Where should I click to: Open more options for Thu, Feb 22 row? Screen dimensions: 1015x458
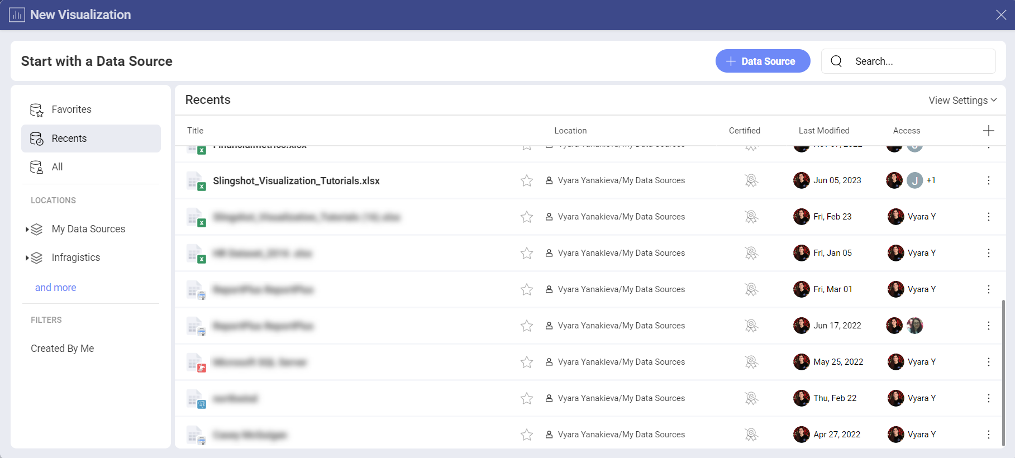tap(989, 398)
